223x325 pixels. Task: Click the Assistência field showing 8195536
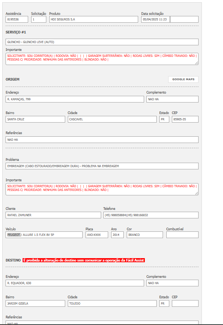[17, 19]
